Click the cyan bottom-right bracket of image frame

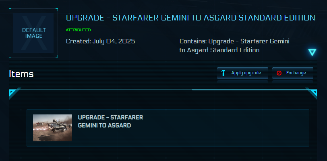point(56,55)
